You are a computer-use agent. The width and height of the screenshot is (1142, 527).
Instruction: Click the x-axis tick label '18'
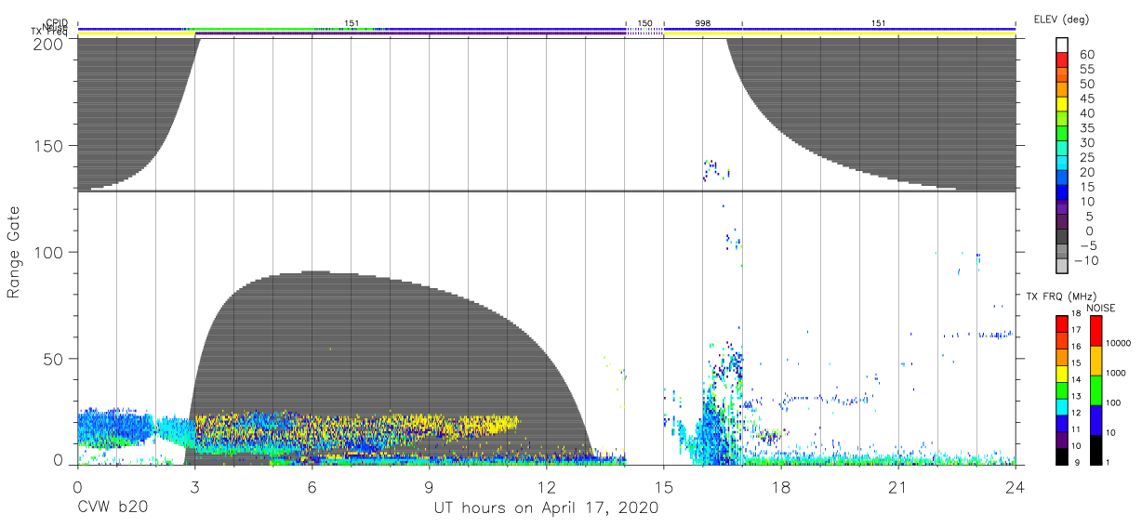point(781,487)
